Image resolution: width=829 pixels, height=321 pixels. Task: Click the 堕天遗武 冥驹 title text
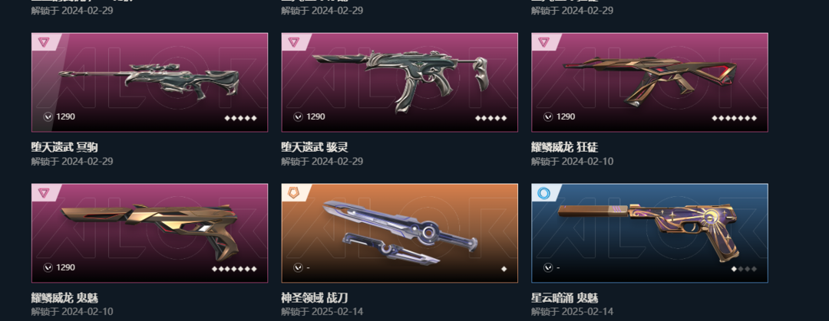(64, 147)
